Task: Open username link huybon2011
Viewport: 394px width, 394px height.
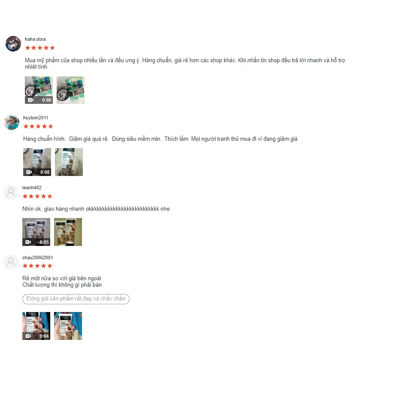Action: point(36,118)
